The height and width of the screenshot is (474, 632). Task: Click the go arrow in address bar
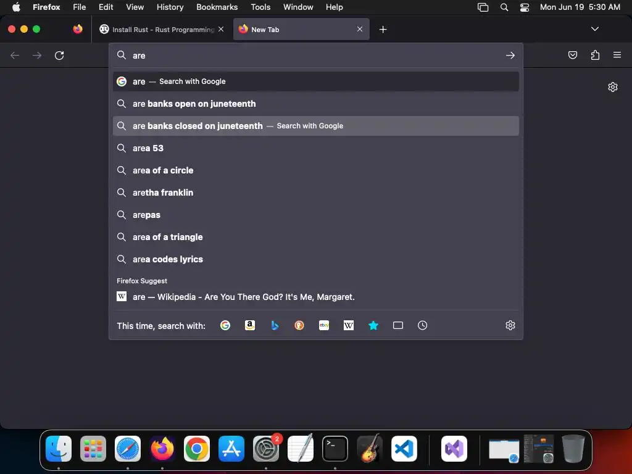click(510, 55)
